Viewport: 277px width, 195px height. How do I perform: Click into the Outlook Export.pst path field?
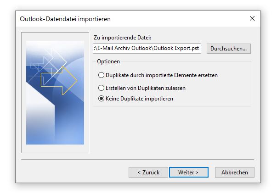click(x=147, y=48)
